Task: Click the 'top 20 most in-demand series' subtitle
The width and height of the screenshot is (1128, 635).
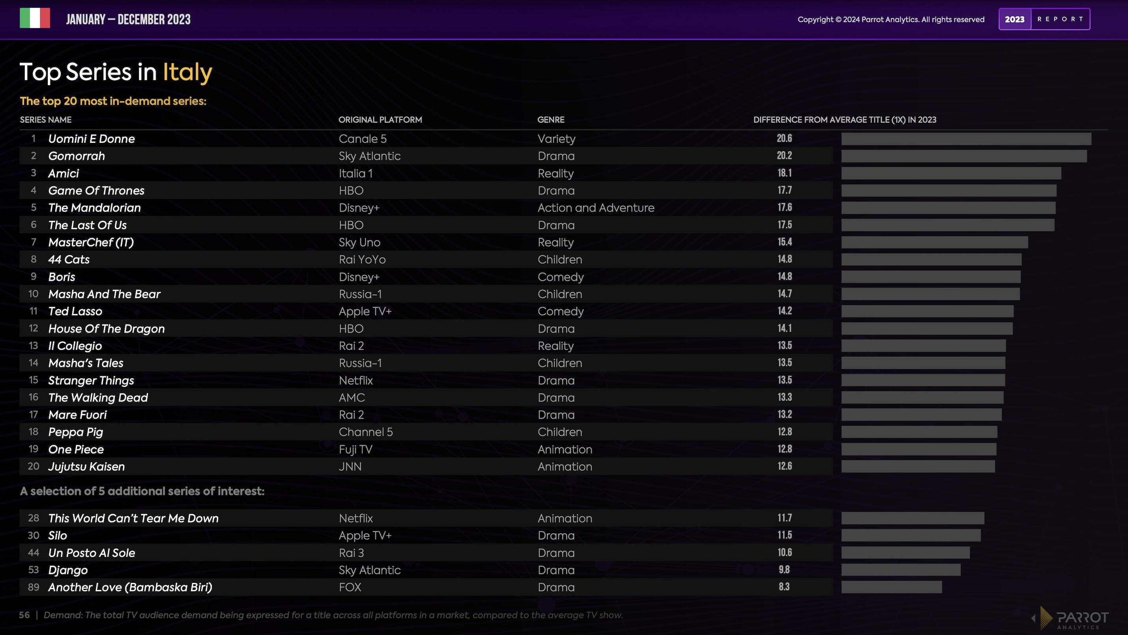Action: click(113, 101)
